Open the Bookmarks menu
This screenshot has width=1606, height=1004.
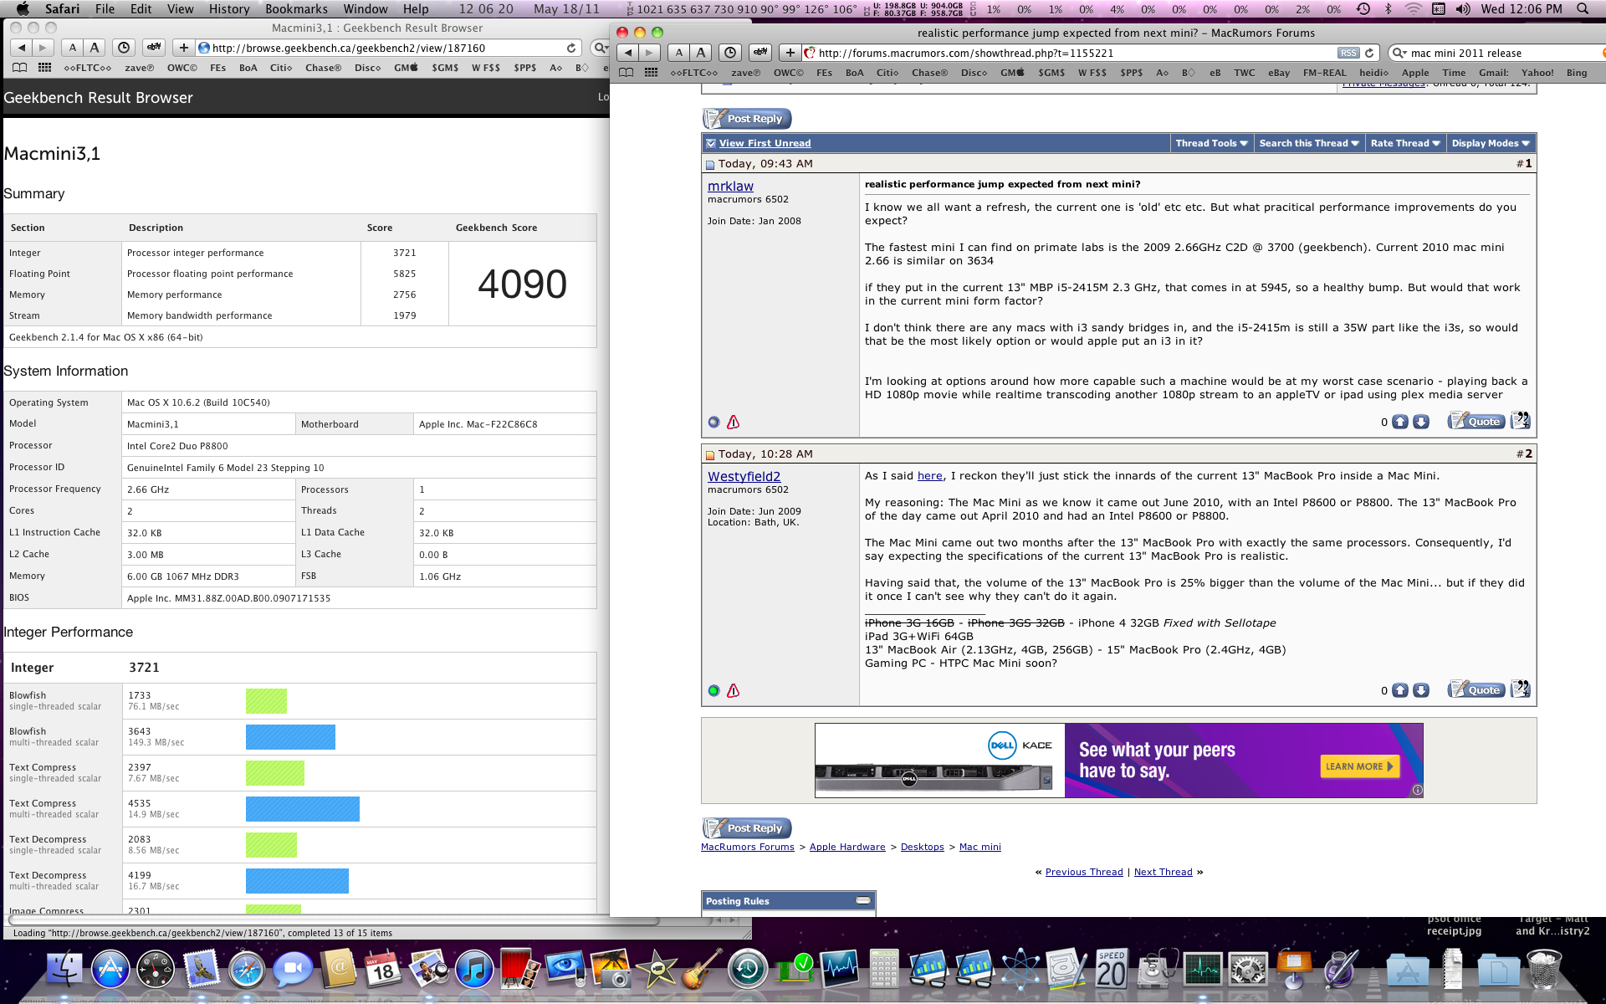click(296, 9)
